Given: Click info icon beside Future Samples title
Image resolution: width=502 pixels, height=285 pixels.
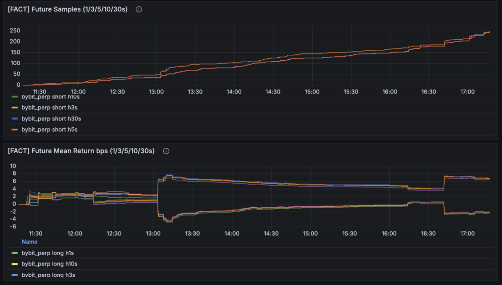Looking at the screenshot, I should 139,9.
